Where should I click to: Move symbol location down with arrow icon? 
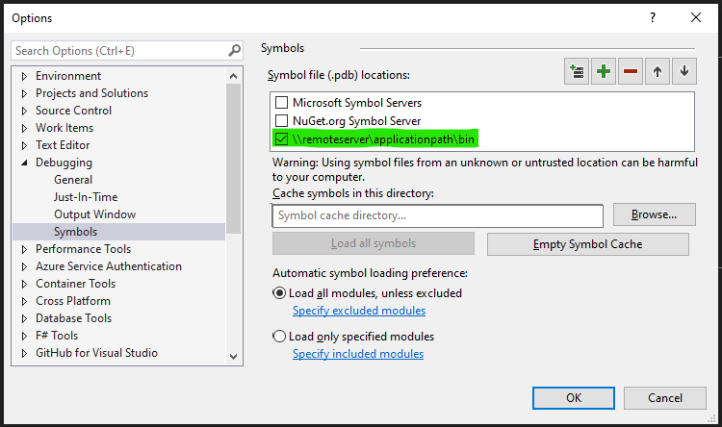point(684,71)
